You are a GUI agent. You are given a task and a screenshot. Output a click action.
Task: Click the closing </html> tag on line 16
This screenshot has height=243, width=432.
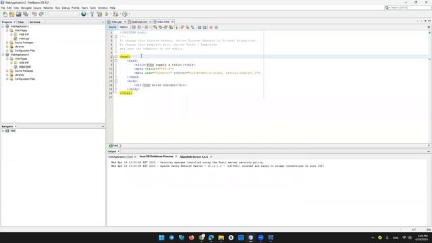click(126, 93)
